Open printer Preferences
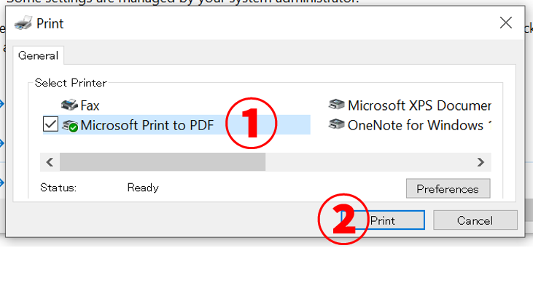533x288 pixels. coord(448,188)
